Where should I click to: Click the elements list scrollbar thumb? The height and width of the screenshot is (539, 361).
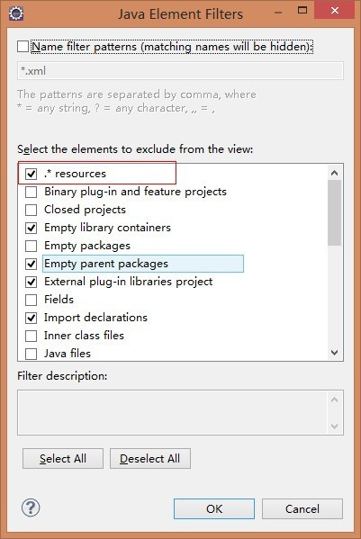[x=335, y=212]
